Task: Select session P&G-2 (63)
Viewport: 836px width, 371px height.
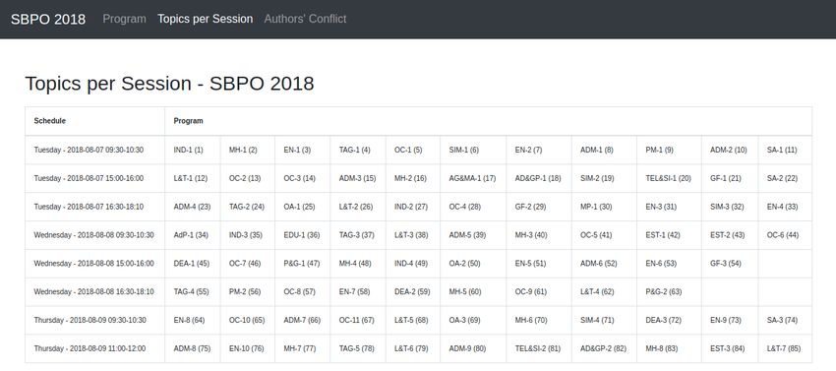Action: tap(663, 292)
